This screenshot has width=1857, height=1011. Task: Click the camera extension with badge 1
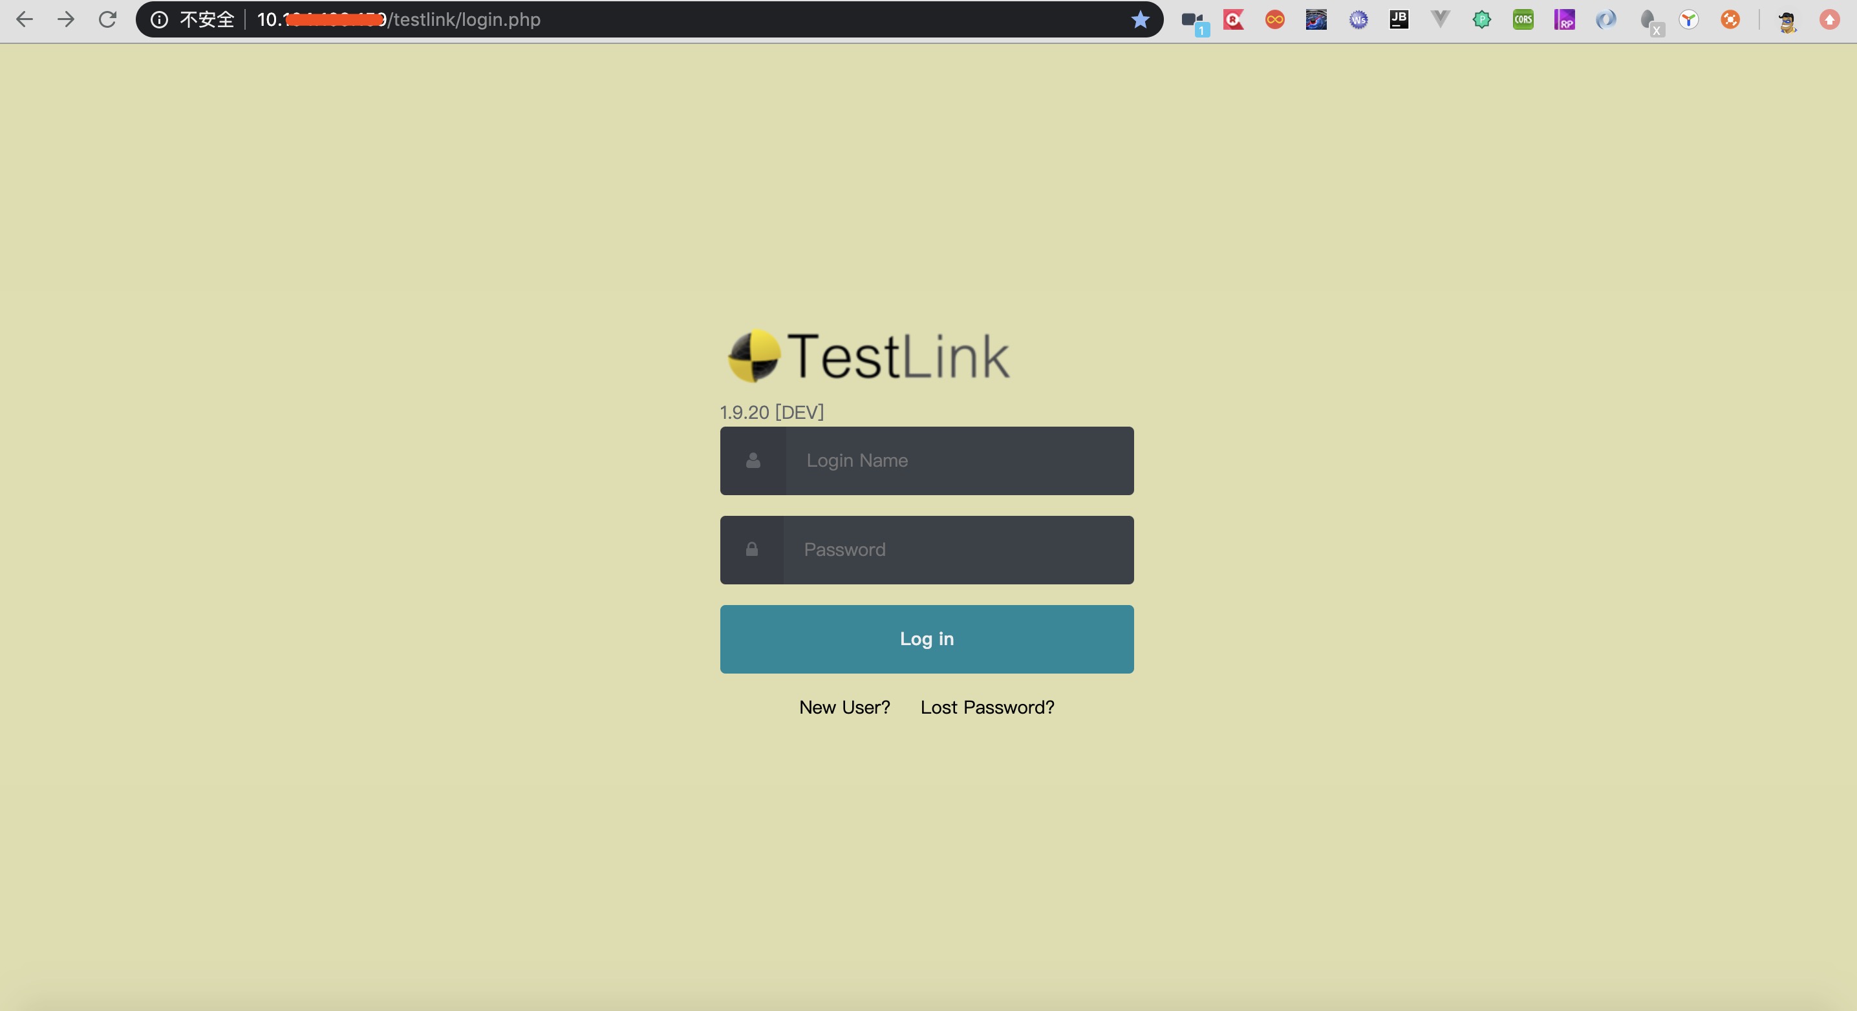point(1193,21)
